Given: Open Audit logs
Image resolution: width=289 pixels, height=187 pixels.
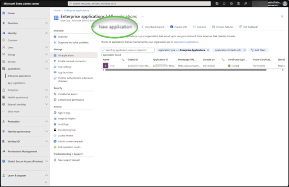Looking at the screenshot, I should [x=63, y=124].
